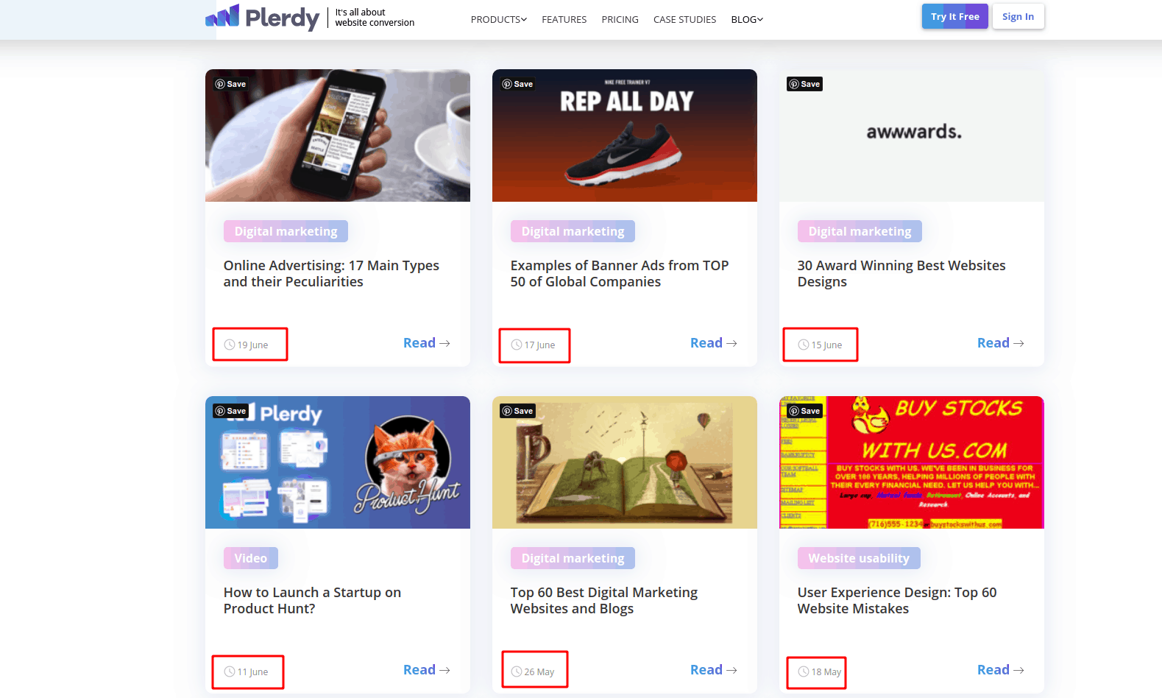Go to CASE STUDIES page
Screen dimensions: 1162x698
(x=684, y=19)
